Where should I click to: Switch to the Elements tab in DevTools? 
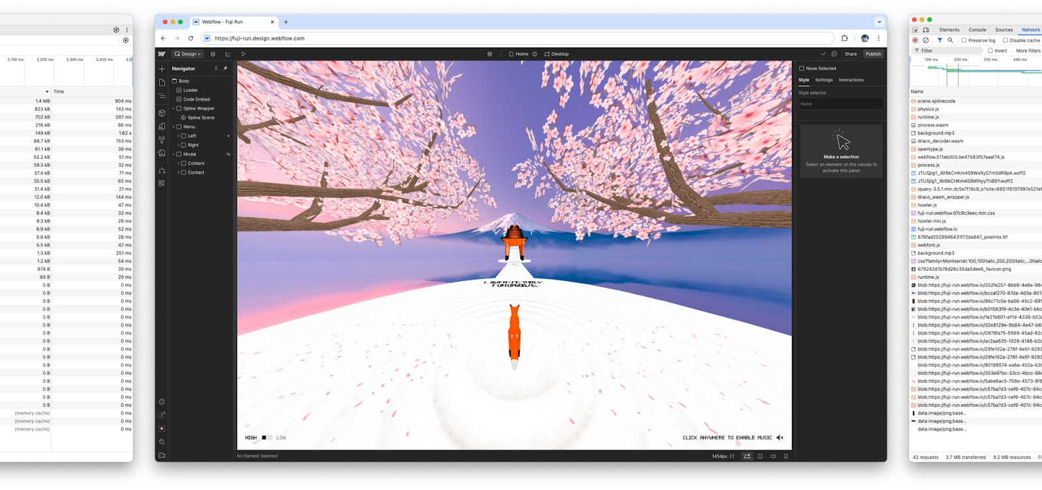949,30
